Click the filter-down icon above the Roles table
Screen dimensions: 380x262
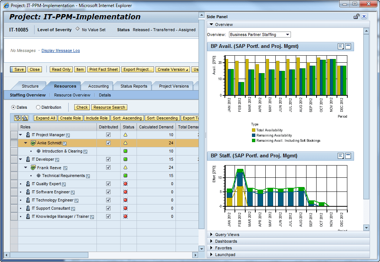17,118
